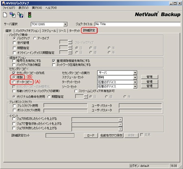Image resolution: width=183 pixels, height=169 pixels.
Task: Open セカンダリ・コピーの実行 dropdown showing サーバ
Action: (x=135, y=73)
